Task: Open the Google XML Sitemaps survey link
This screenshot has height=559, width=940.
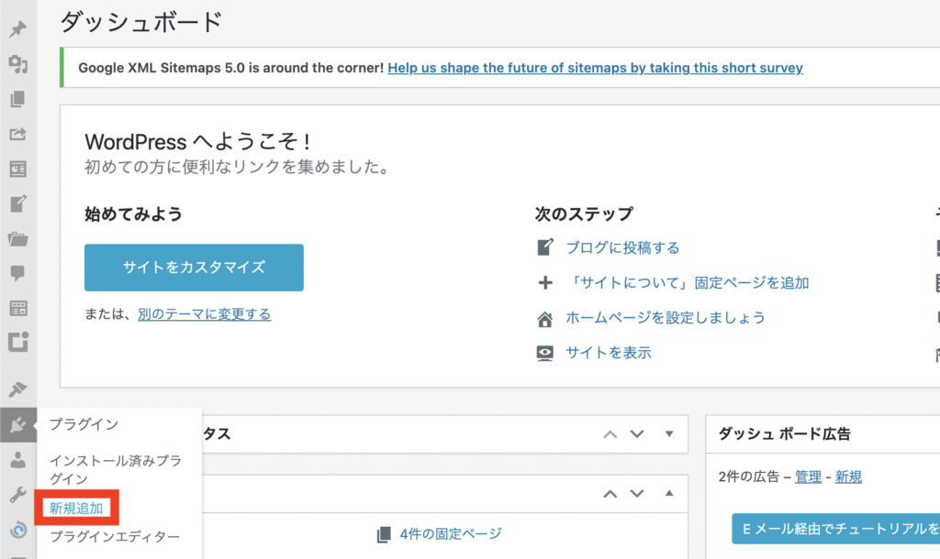Action: click(595, 68)
